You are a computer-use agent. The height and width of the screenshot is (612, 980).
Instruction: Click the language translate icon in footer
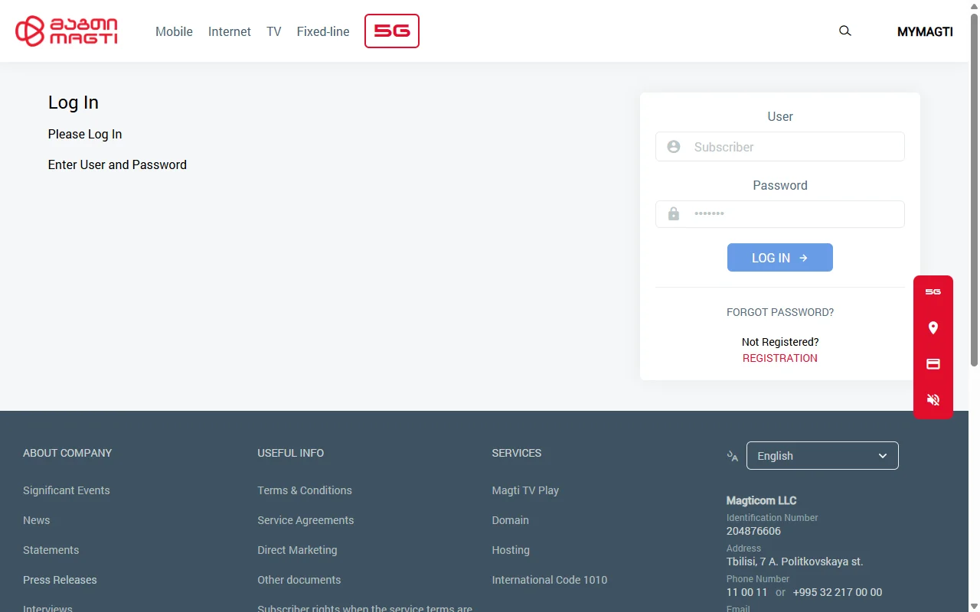coord(733,456)
